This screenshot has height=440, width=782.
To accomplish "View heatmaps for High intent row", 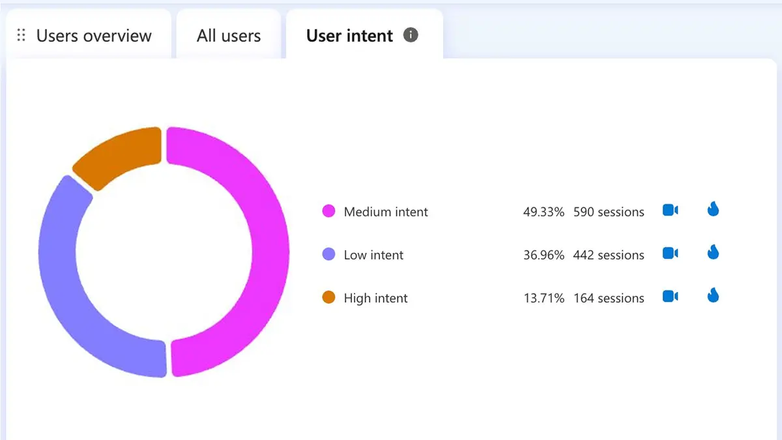I will [x=713, y=295].
